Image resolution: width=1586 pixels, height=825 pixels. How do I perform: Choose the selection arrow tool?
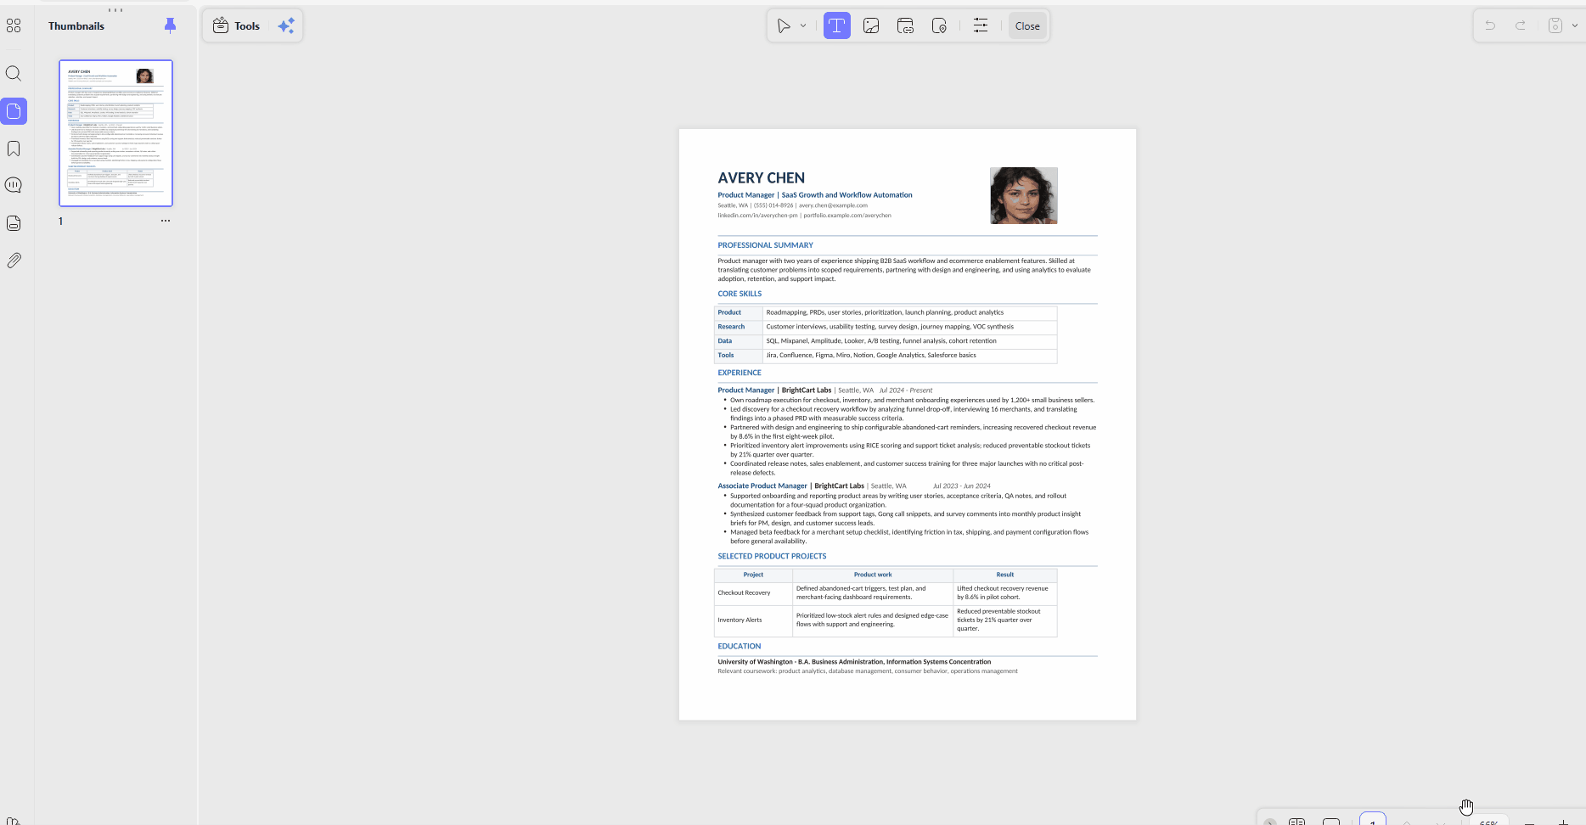[x=784, y=26]
